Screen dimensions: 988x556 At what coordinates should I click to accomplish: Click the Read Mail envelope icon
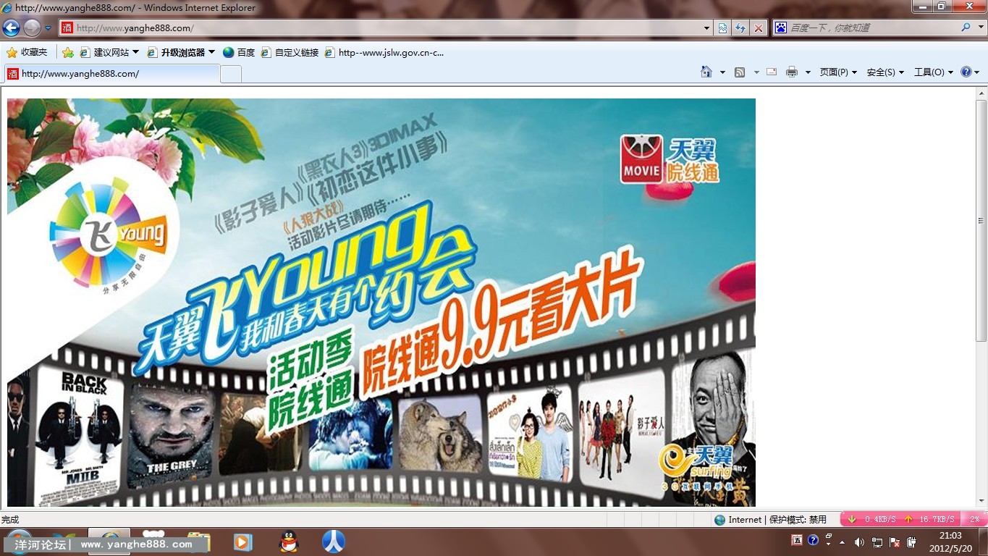coord(772,72)
